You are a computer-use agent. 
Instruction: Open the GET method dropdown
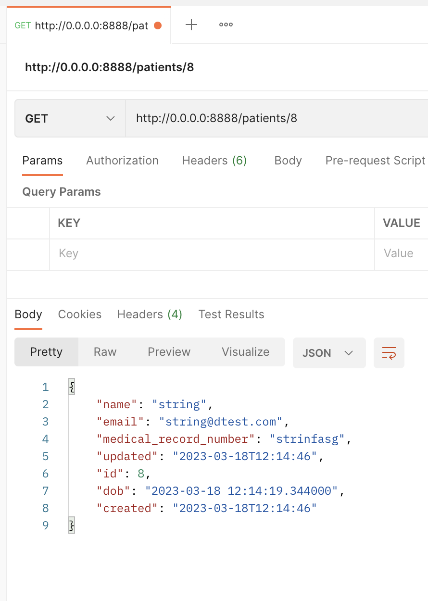coord(70,118)
